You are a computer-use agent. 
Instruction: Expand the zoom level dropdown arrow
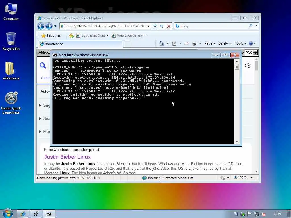(x=252, y=178)
